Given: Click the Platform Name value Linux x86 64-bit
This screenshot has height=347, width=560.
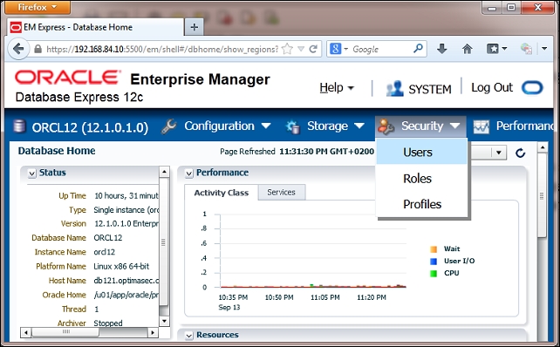Looking at the screenshot, I should (x=121, y=266).
